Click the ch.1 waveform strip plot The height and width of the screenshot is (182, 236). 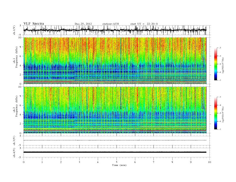point(117,30)
